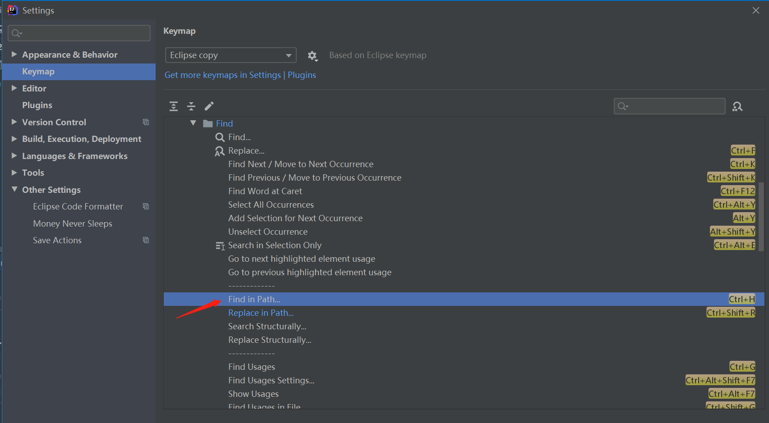This screenshot has width=769, height=423.
Task: Expand Build, Execution, Deployment arrow
Action: point(14,139)
